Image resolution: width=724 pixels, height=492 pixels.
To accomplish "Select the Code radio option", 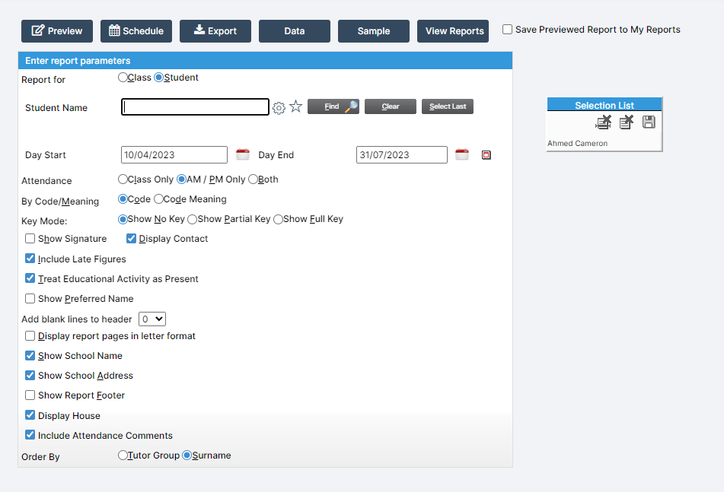I will [123, 198].
